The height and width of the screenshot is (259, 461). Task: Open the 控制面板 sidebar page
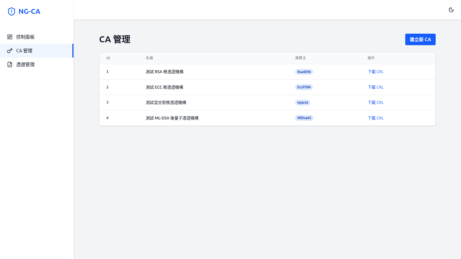click(x=25, y=37)
